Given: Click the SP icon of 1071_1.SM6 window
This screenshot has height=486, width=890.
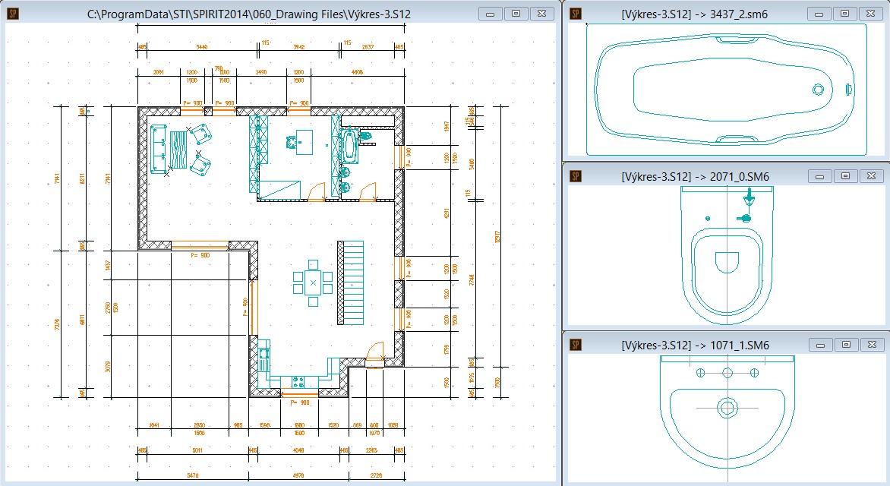Looking at the screenshot, I should tap(576, 345).
